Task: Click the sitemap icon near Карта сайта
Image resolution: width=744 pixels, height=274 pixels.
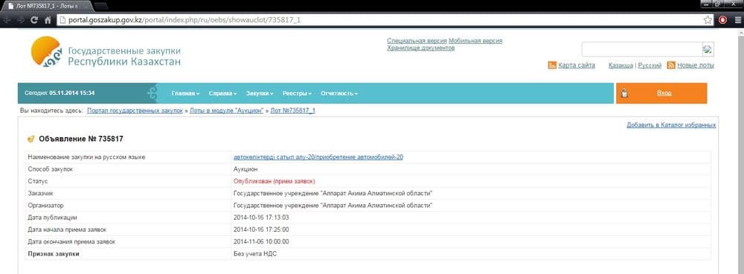Action: click(x=552, y=65)
